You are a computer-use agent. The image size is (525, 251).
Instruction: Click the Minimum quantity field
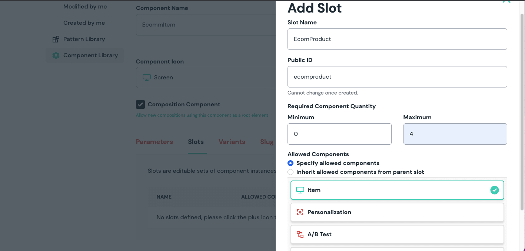[x=339, y=134]
